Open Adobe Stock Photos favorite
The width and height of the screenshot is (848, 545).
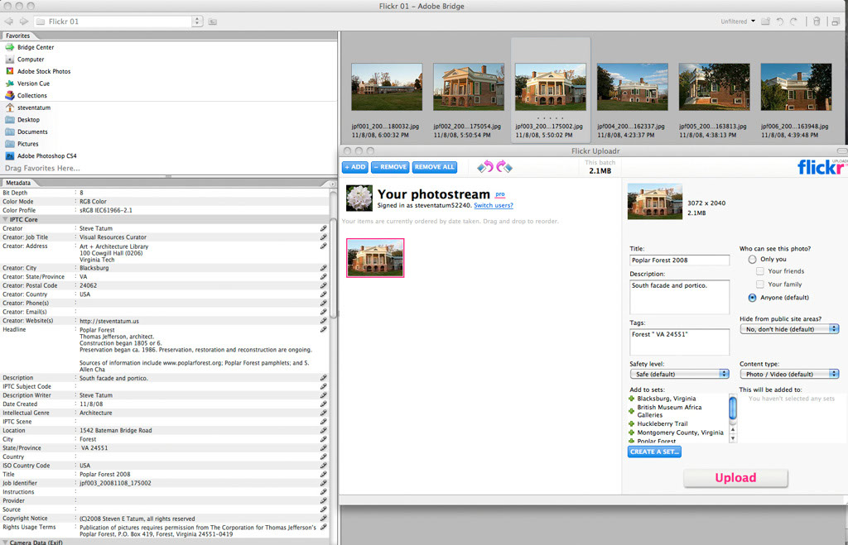(44, 71)
